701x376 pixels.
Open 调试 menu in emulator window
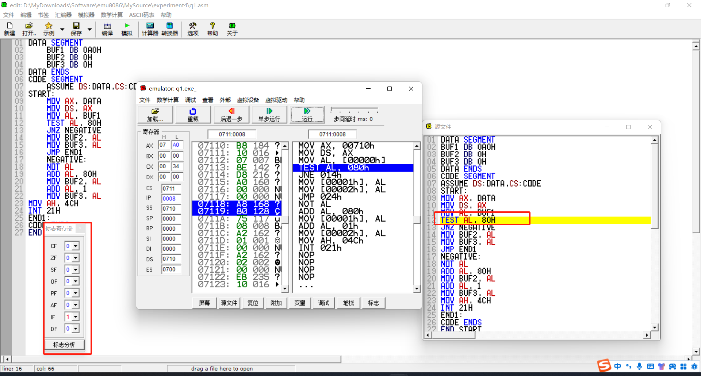click(x=190, y=100)
